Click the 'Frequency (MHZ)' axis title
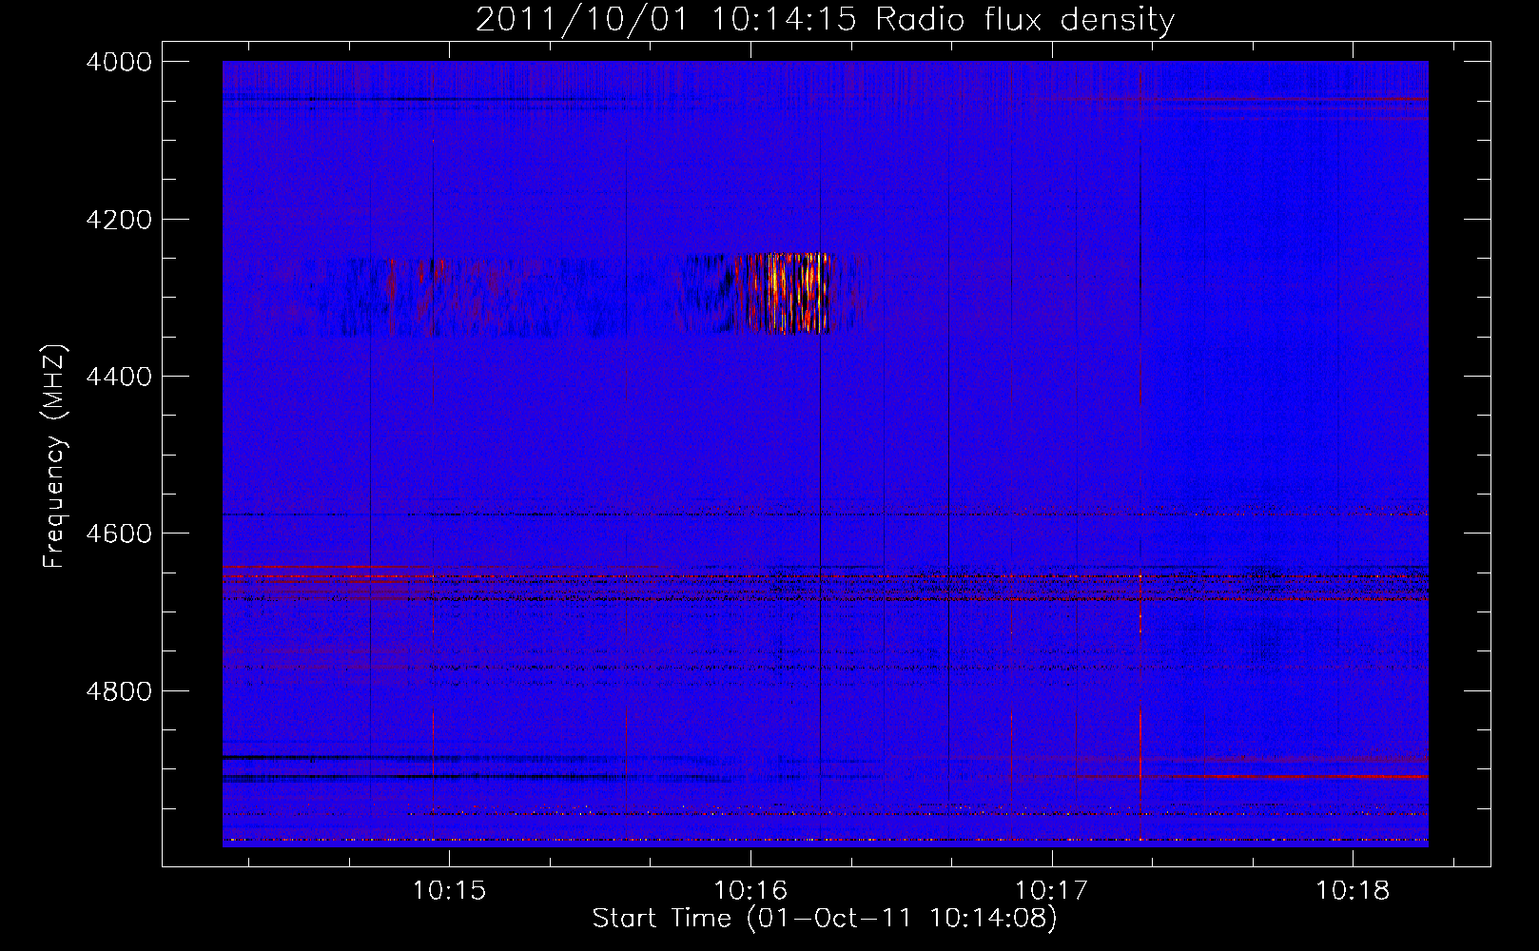Viewport: 1539px width, 951px height. 54,456
